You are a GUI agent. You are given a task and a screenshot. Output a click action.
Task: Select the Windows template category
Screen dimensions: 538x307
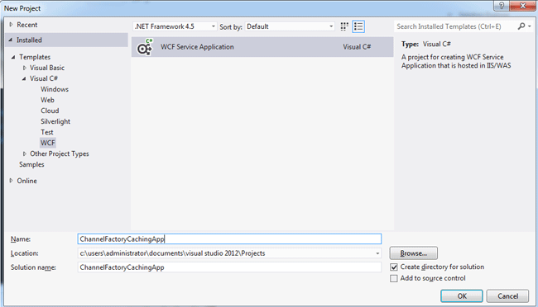coord(55,89)
